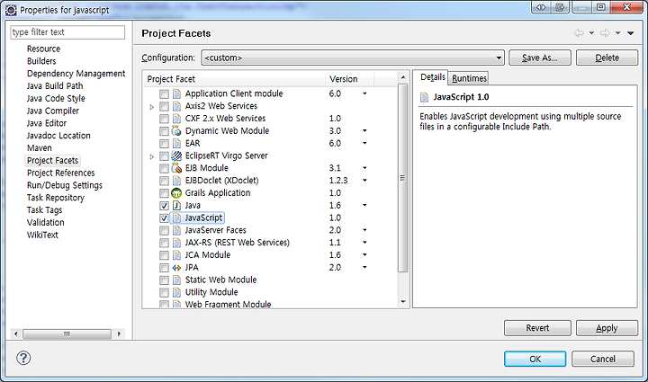The width and height of the screenshot is (648, 382).
Task: Click the JAX-RS facet icon
Action: [x=176, y=242]
